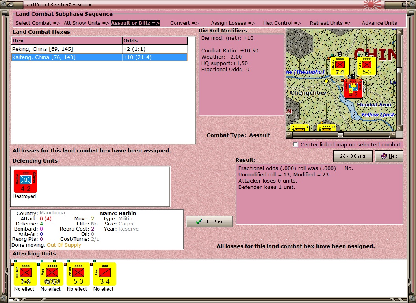This screenshot has height=303, width=416.
Task: Select the Harbin 4-2 defending militia unit
Action: click(x=26, y=181)
